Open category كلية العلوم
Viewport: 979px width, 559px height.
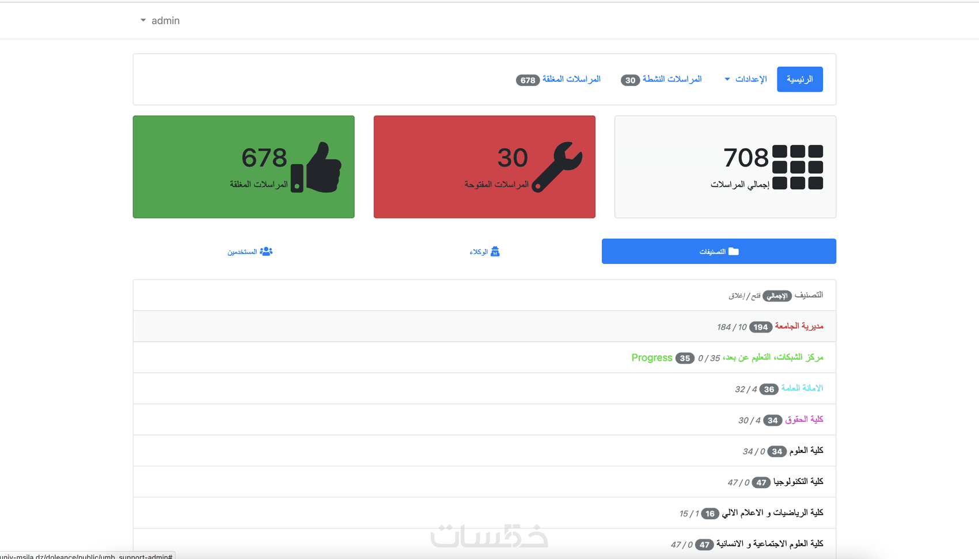click(806, 451)
